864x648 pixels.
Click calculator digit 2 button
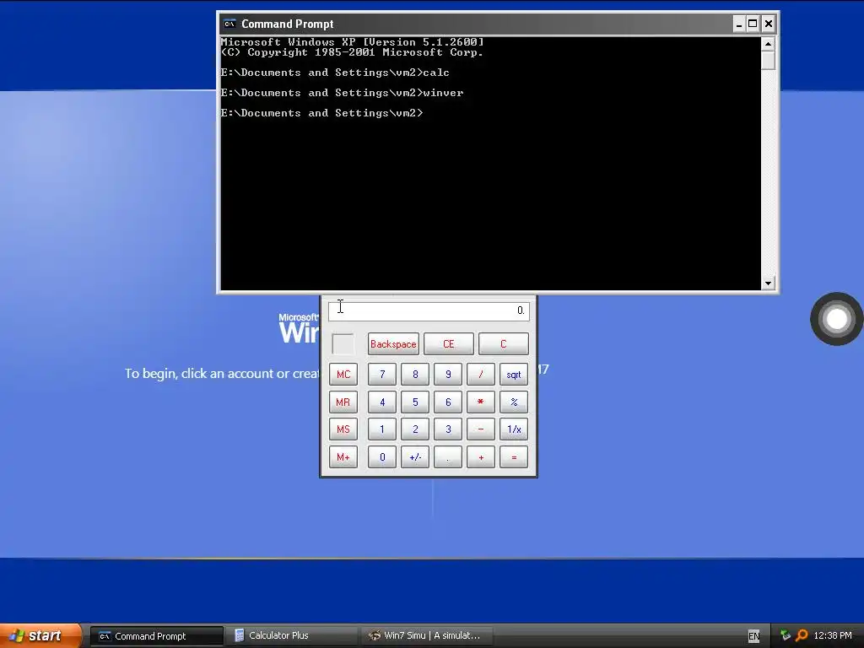[x=415, y=429]
